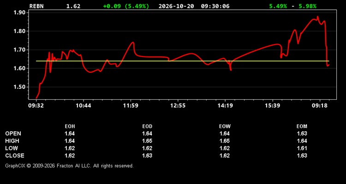Select the EOW CLOSE value 1.62
Image resolution: width=346 pixels, height=184 pixels.
click(225, 155)
